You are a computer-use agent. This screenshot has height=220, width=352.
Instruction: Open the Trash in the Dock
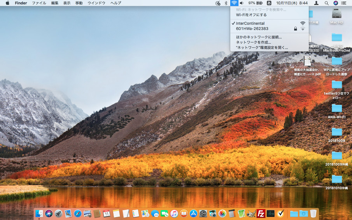click(313, 213)
